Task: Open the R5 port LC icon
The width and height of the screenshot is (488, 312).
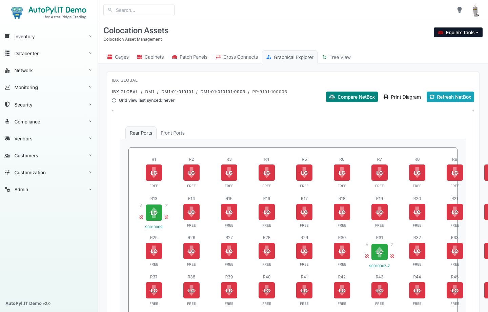Action: (x=304, y=173)
